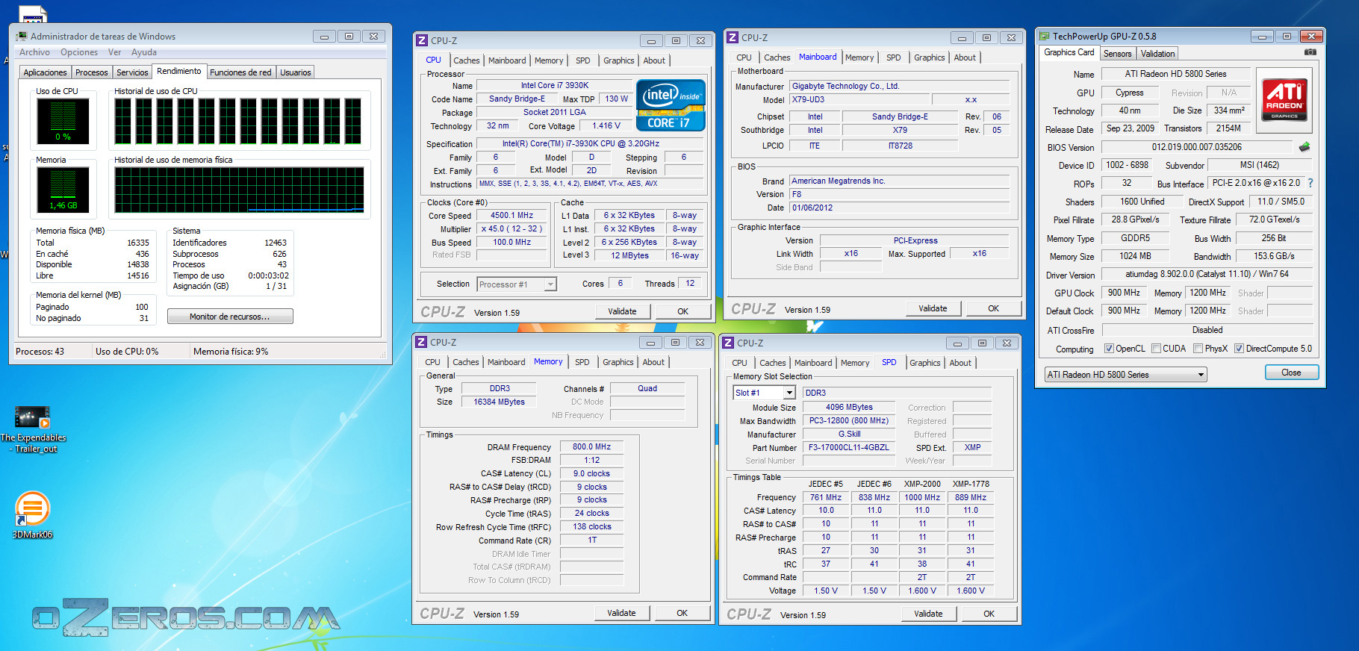The image size is (1359, 651).
Task: Click Validate in the CPU tab window
Action: (622, 311)
